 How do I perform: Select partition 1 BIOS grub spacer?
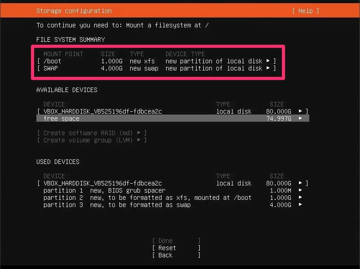coord(173,190)
